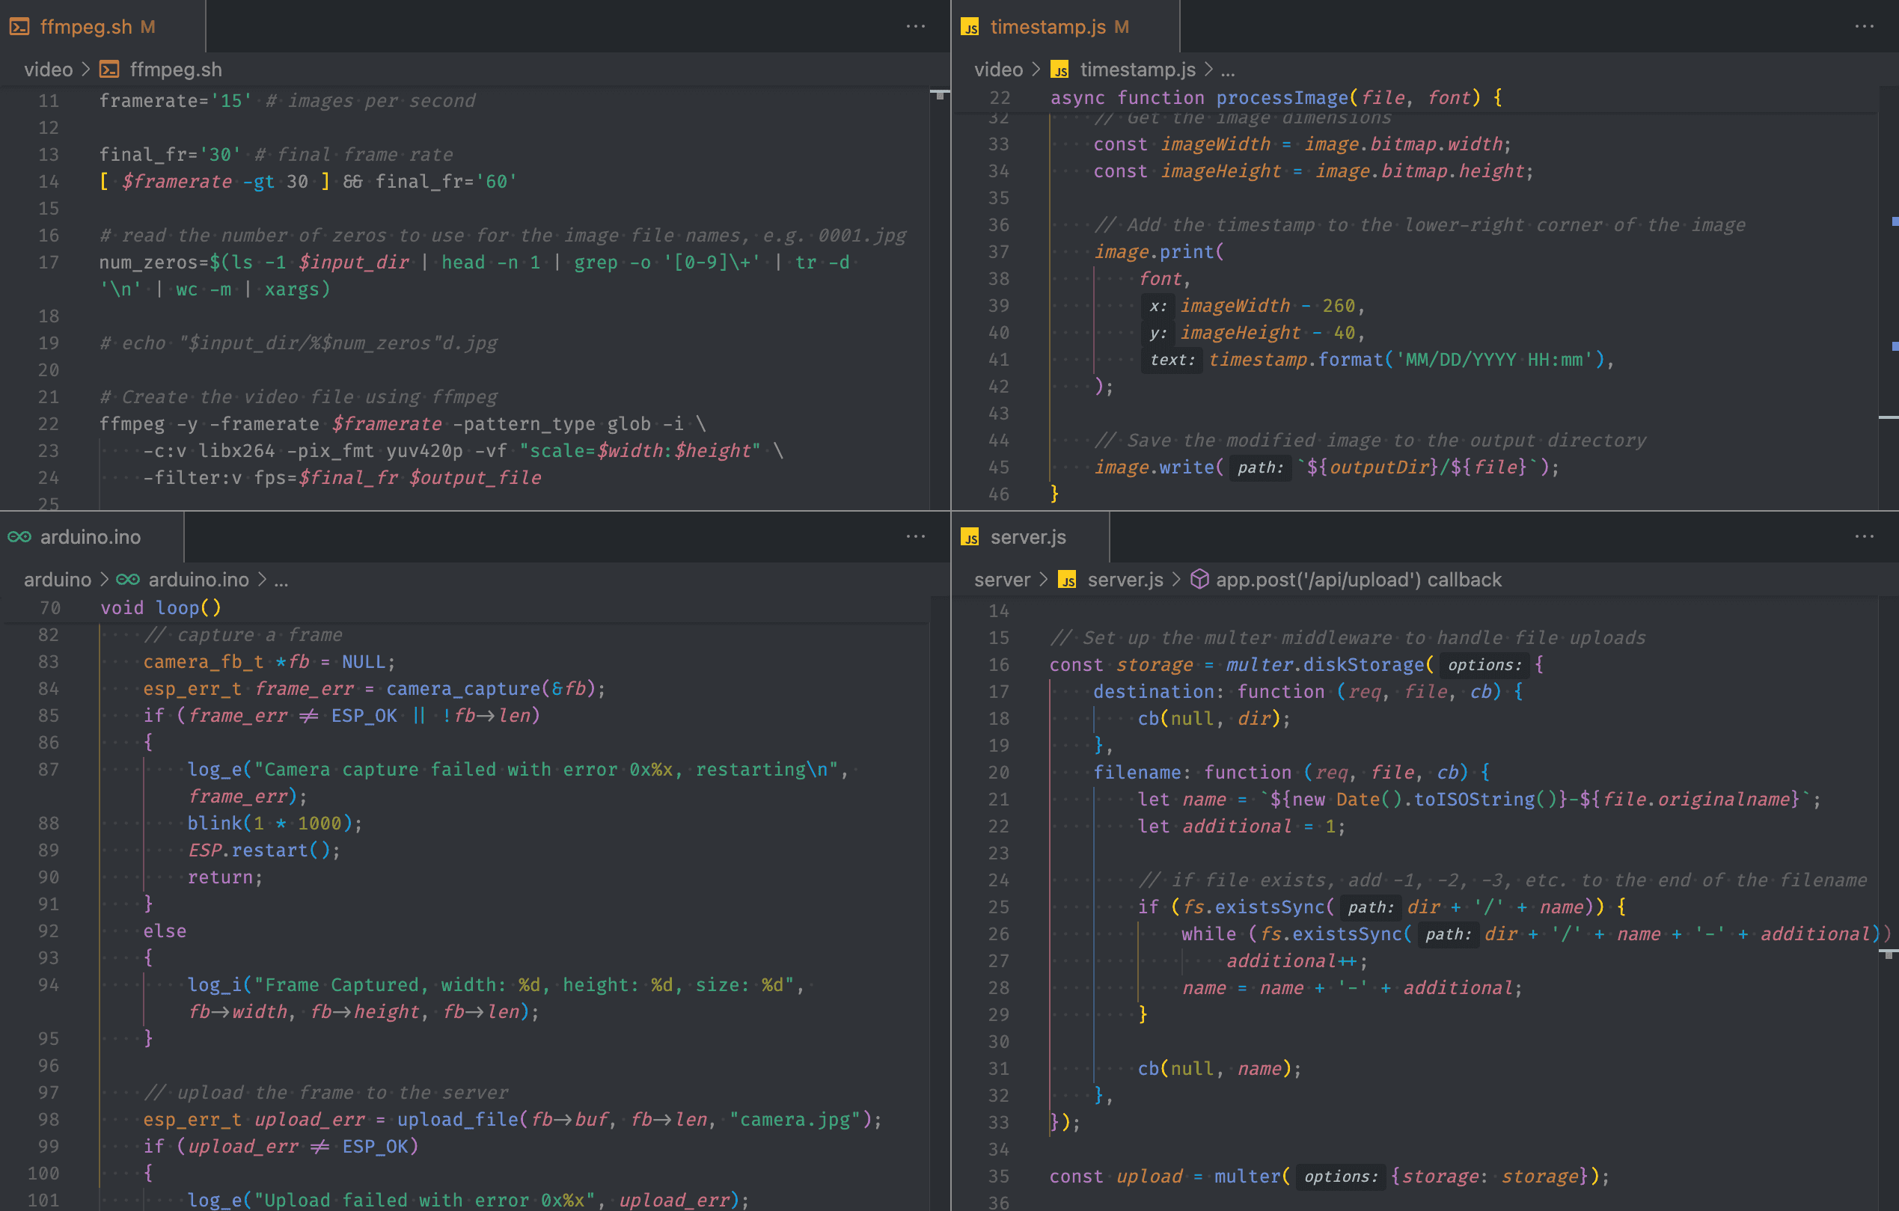Select the server.js editor tab
1899x1211 pixels.
click(1027, 537)
